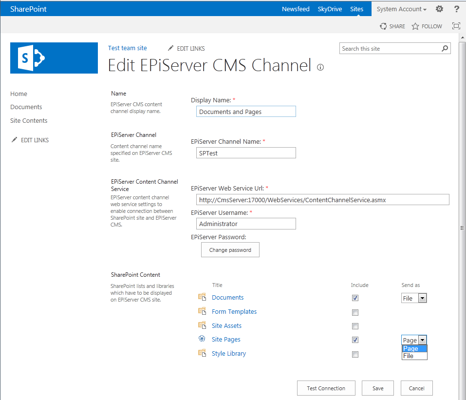The height and width of the screenshot is (400, 466).
Task: Open Send as dropdown for Documents
Action: pos(422,298)
